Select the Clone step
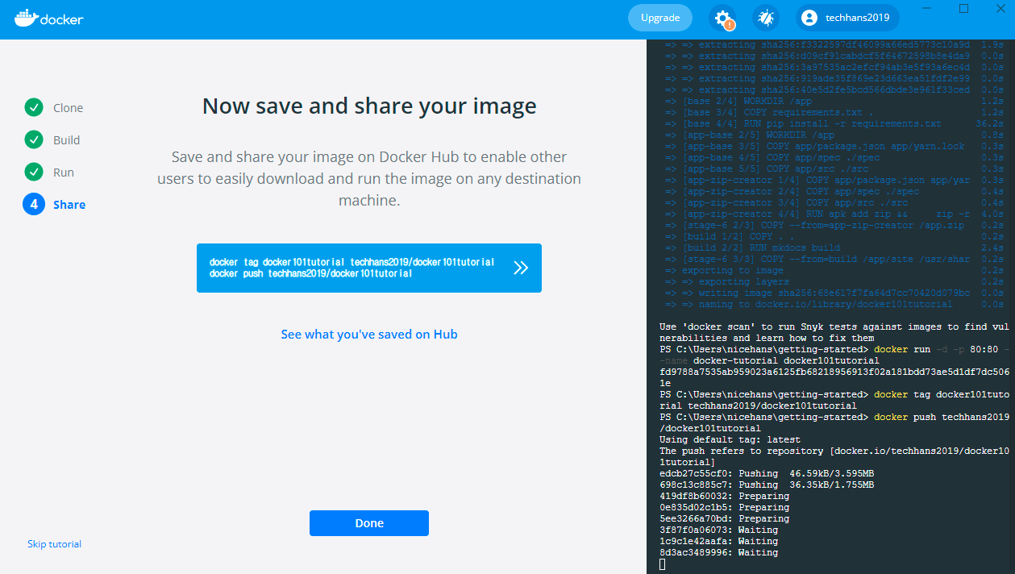The image size is (1015, 574). coord(69,108)
